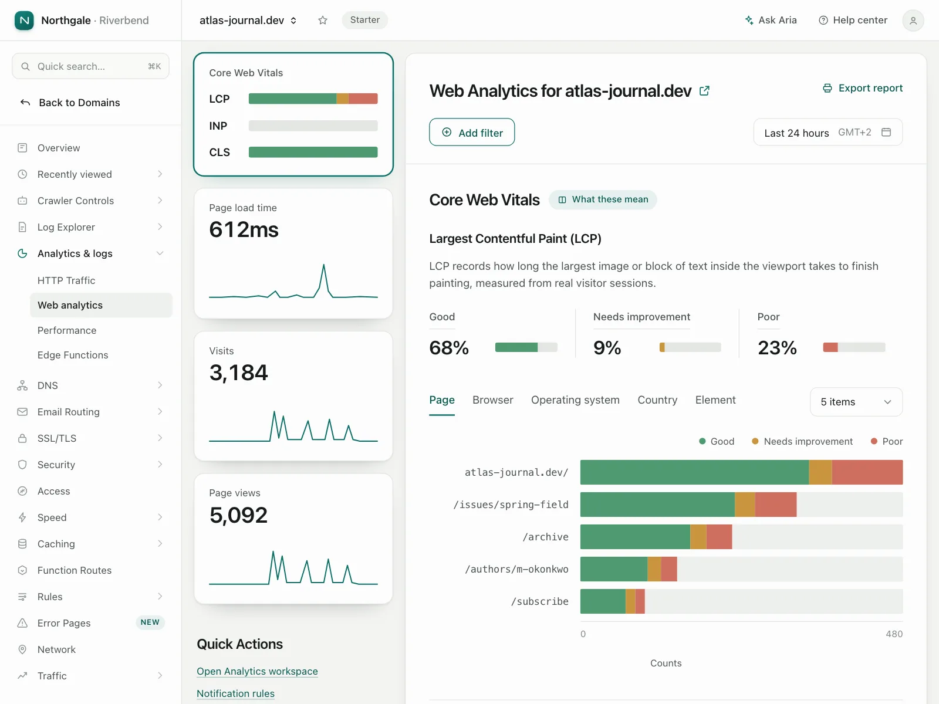
Task: Click the DNS network icon
Action: point(22,385)
